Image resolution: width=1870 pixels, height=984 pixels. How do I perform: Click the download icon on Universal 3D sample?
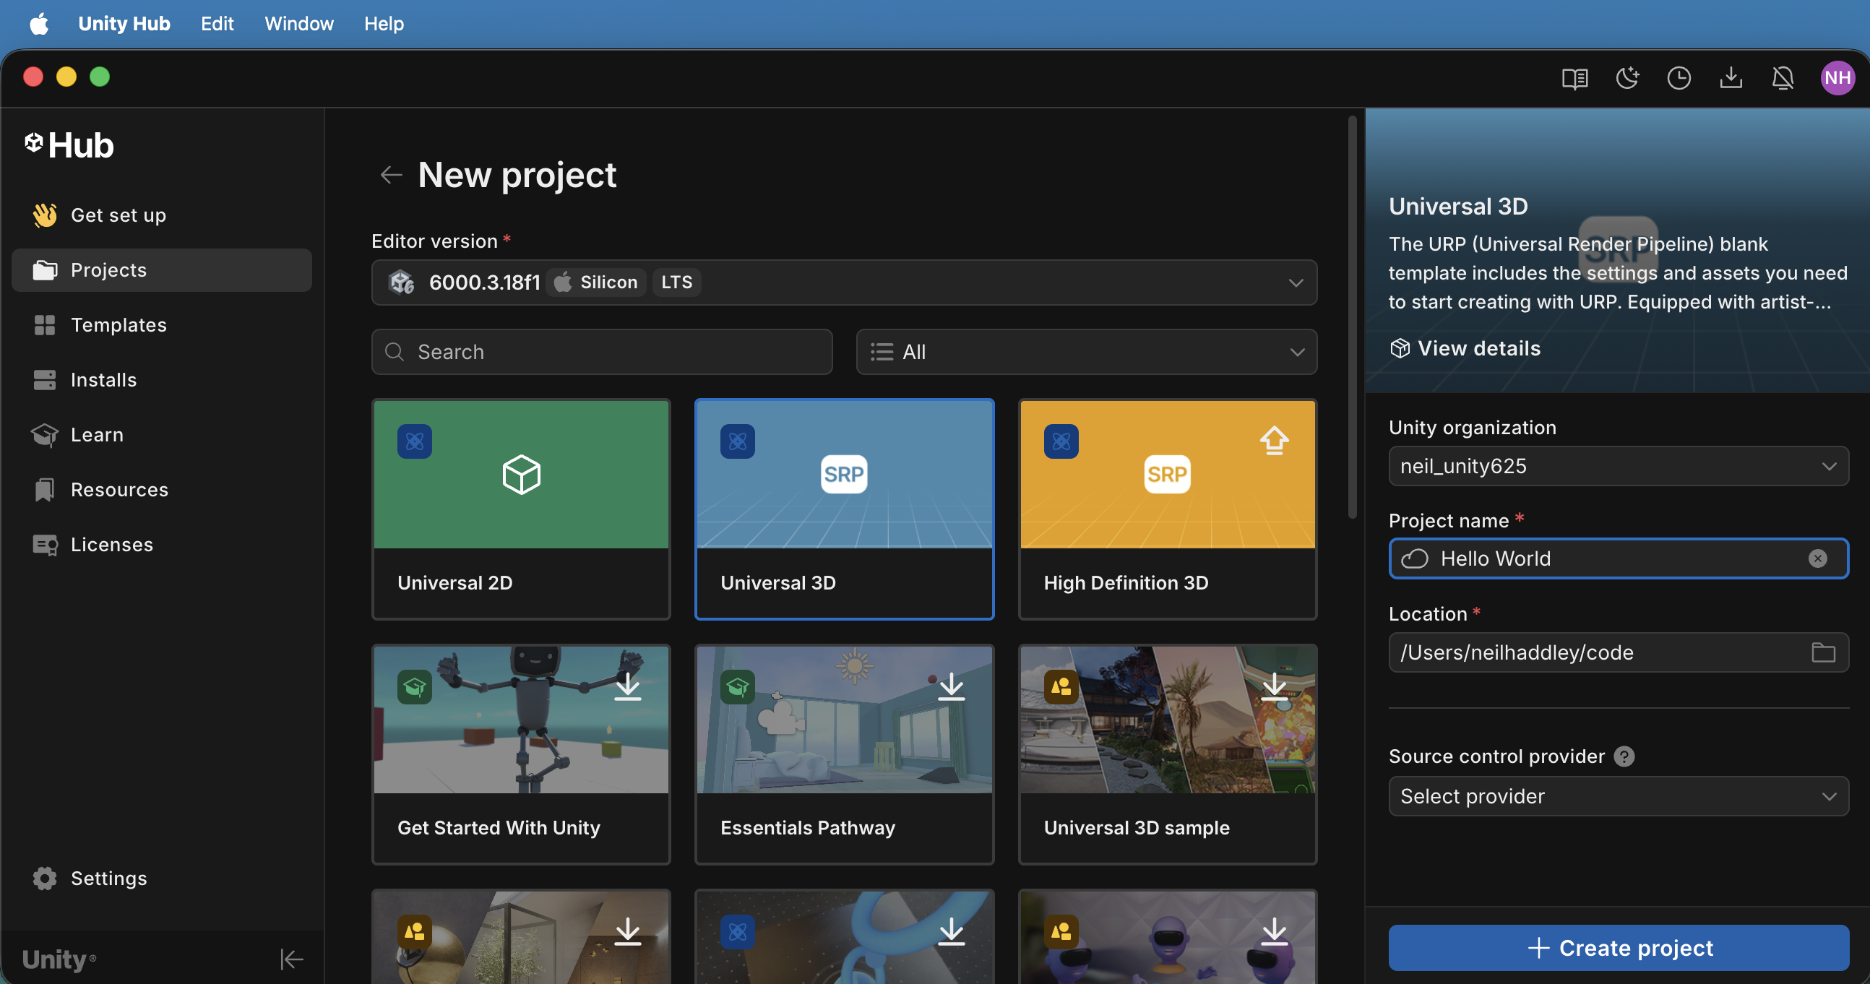[x=1274, y=686]
